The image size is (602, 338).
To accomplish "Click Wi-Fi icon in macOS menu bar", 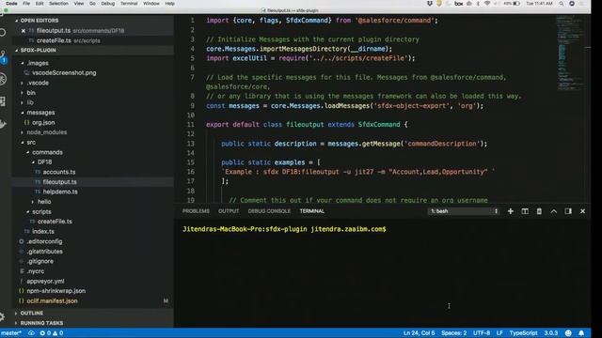I will coord(487,4).
